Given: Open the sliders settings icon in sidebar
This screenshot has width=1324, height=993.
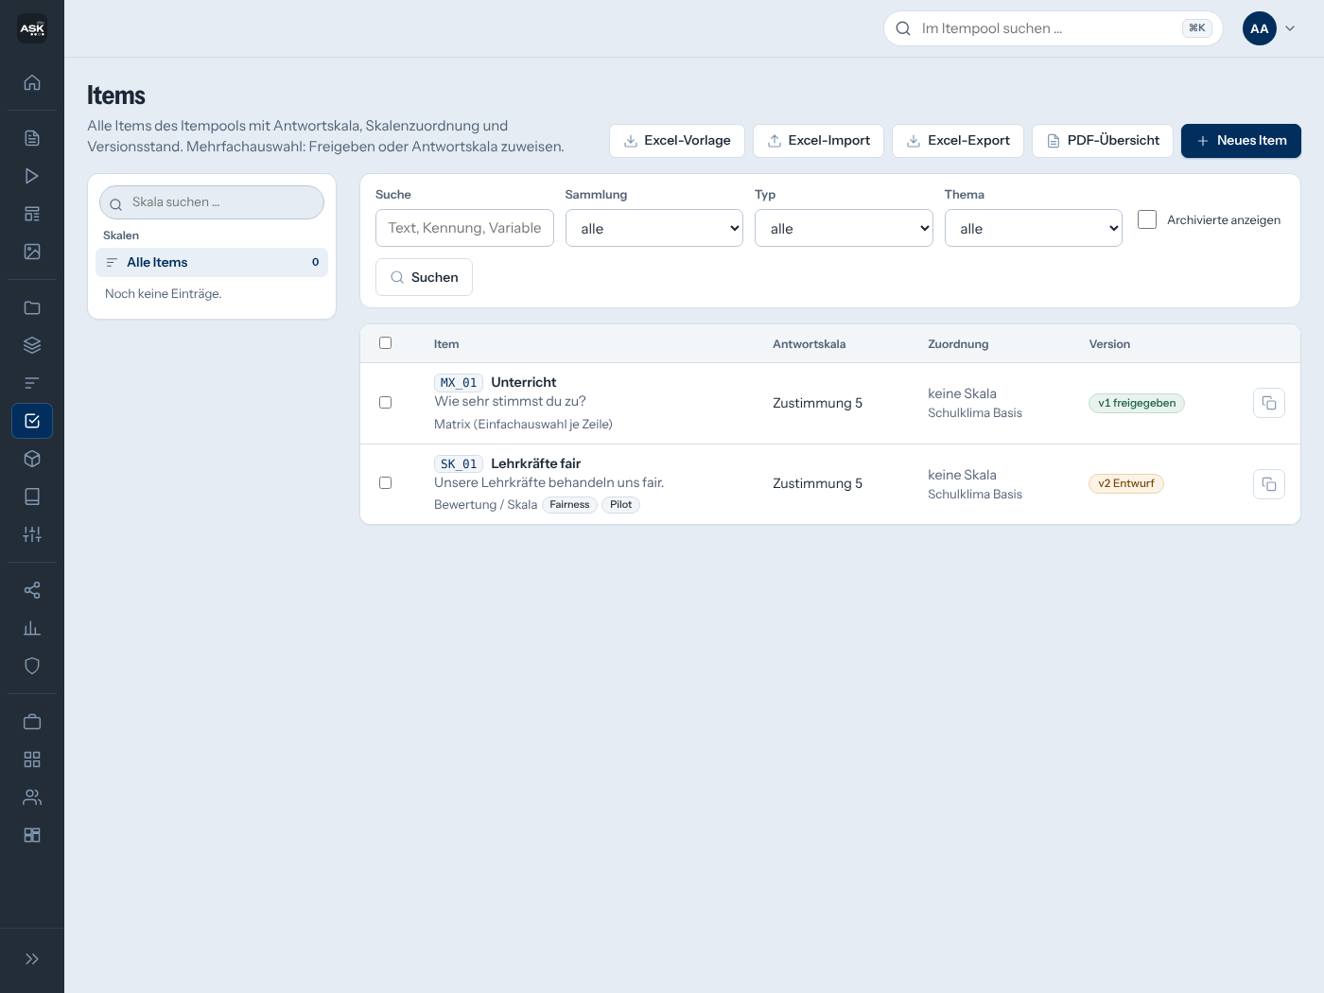Looking at the screenshot, I should (32, 534).
